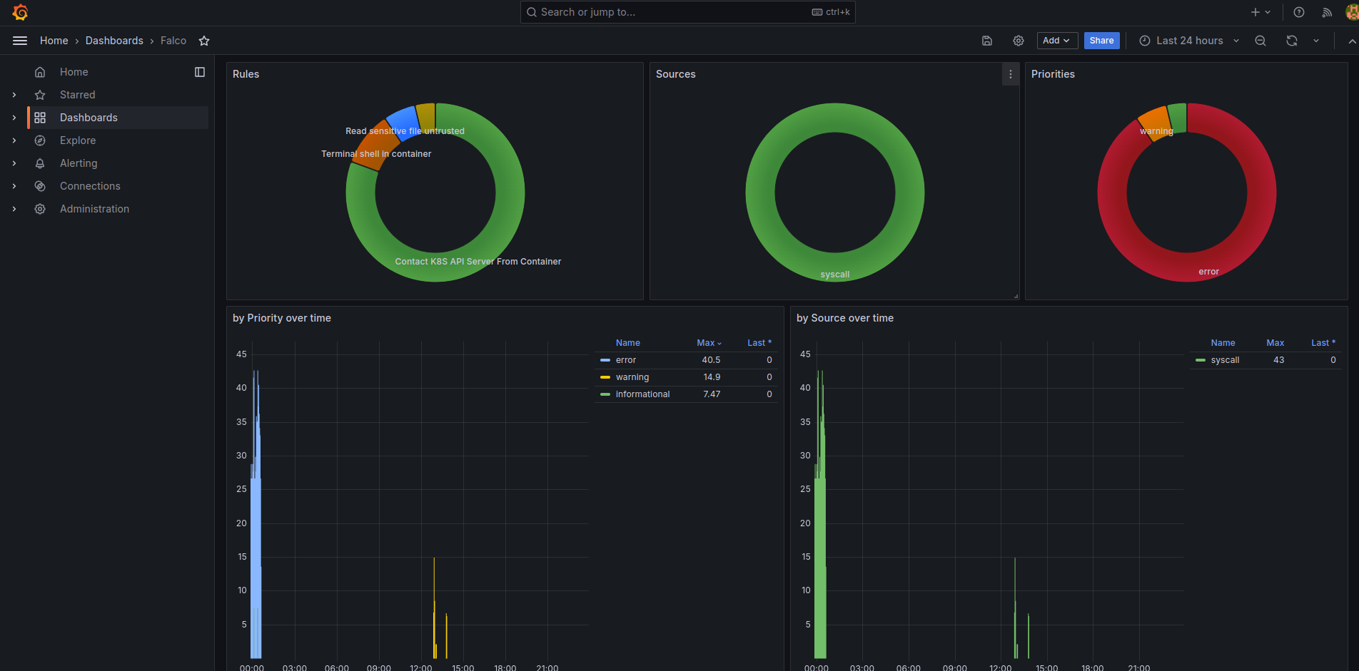Open the news RSS feed icon
1359x671 pixels.
1327,12
